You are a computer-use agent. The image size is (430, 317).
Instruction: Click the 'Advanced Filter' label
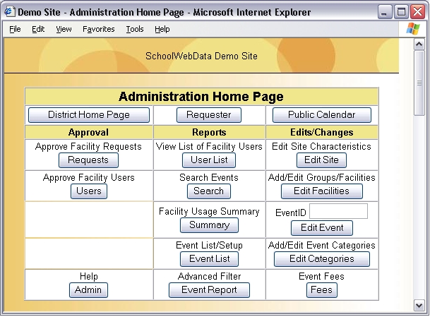tap(209, 277)
